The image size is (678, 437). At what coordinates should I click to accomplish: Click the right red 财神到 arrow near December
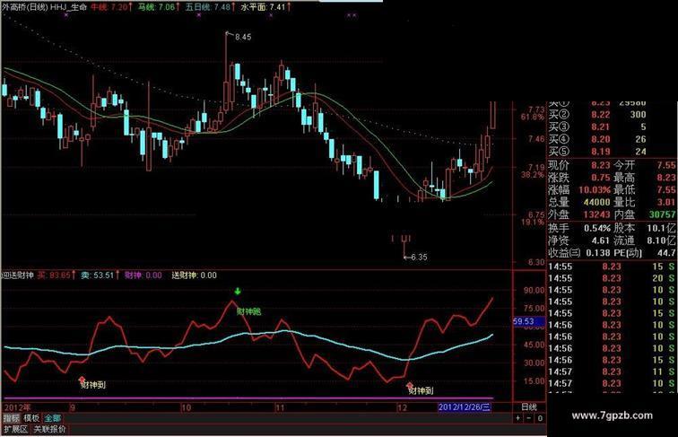coord(410,385)
